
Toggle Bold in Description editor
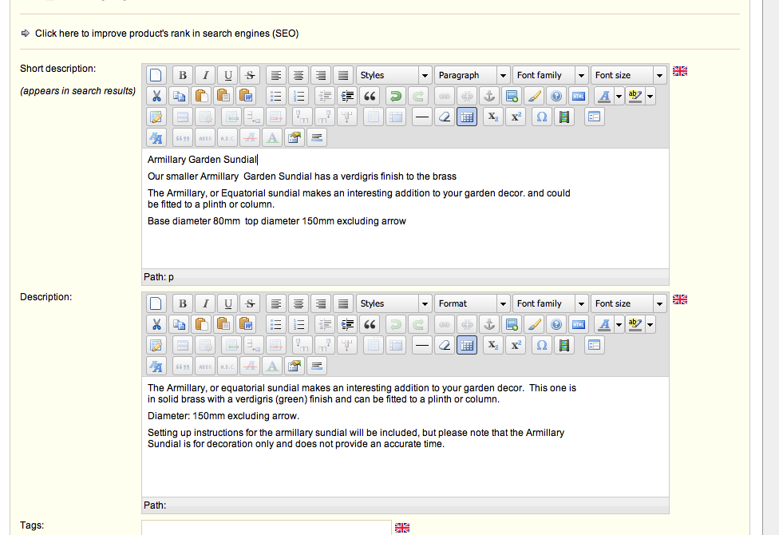pyautogui.click(x=182, y=303)
